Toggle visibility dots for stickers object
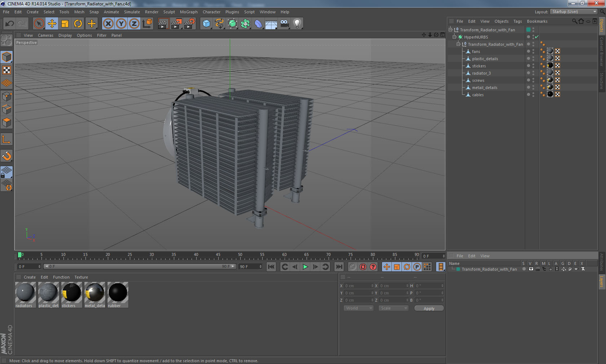This screenshot has height=364, width=606. pos(533,66)
